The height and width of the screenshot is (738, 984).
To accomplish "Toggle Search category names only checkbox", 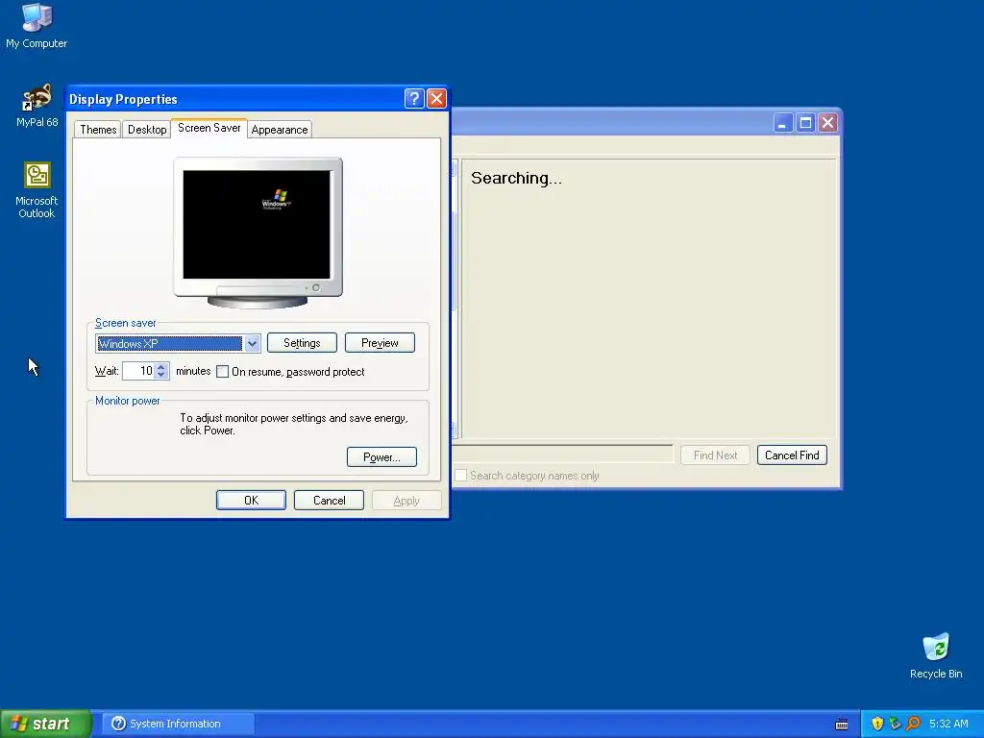I will 460,475.
